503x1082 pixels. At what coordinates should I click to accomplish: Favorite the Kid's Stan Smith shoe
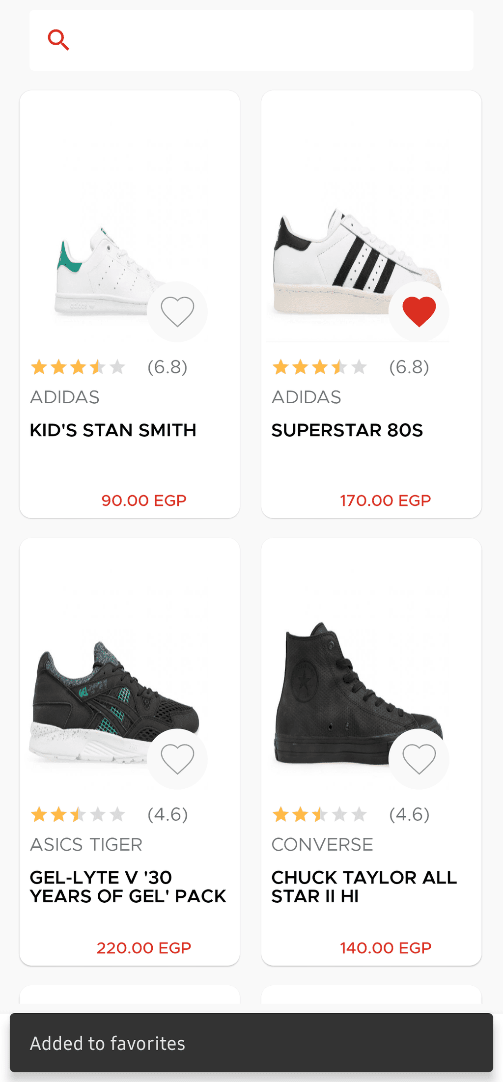click(x=177, y=311)
